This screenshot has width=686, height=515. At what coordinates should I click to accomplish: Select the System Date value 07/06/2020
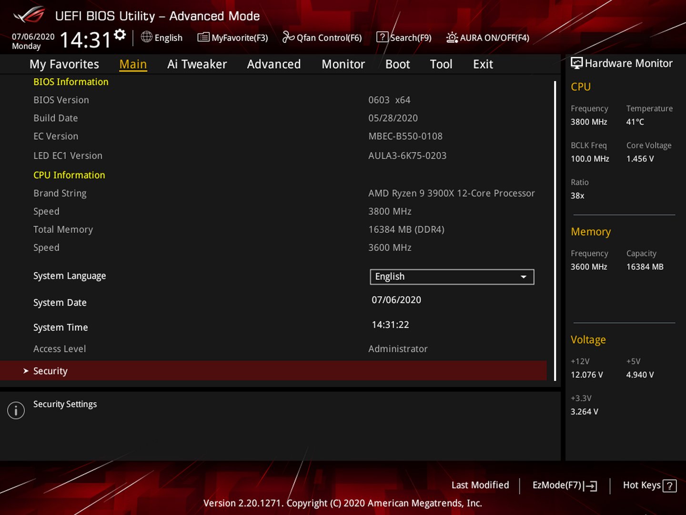(x=396, y=300)
